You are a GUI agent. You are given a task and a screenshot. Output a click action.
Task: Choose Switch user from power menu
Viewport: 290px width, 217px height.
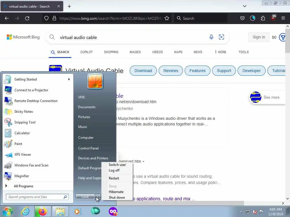tap(117, 165)
